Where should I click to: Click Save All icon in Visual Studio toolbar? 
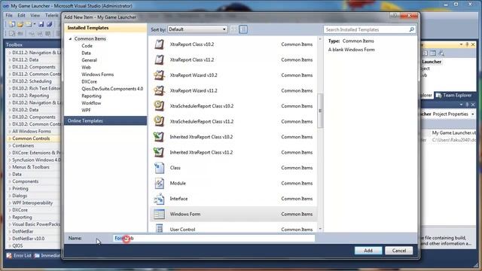pyautogui.click(x=50, y=24)
